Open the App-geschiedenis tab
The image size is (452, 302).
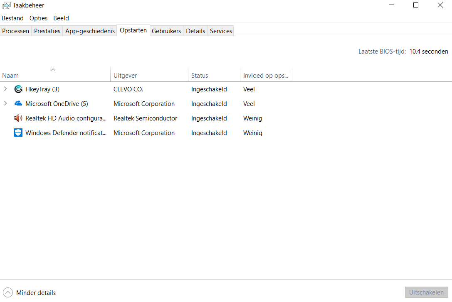90,31
